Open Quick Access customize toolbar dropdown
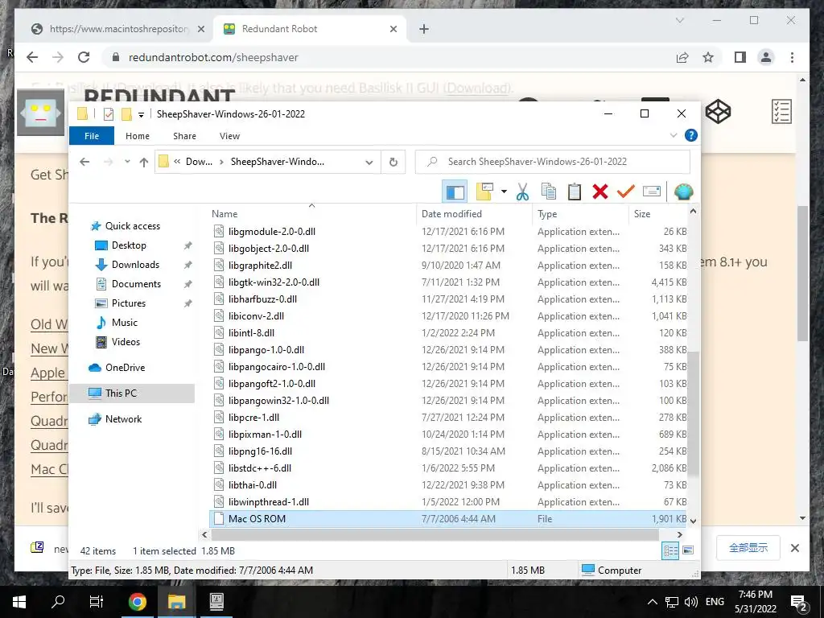Image resolution: width=824 pixels, height=618 pixels. pos(141,114)
